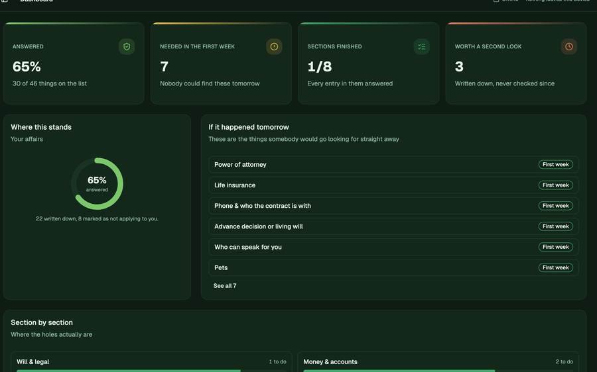Click First week badge on Advance decision row
The image size is (597, 372).
[555, 226]
